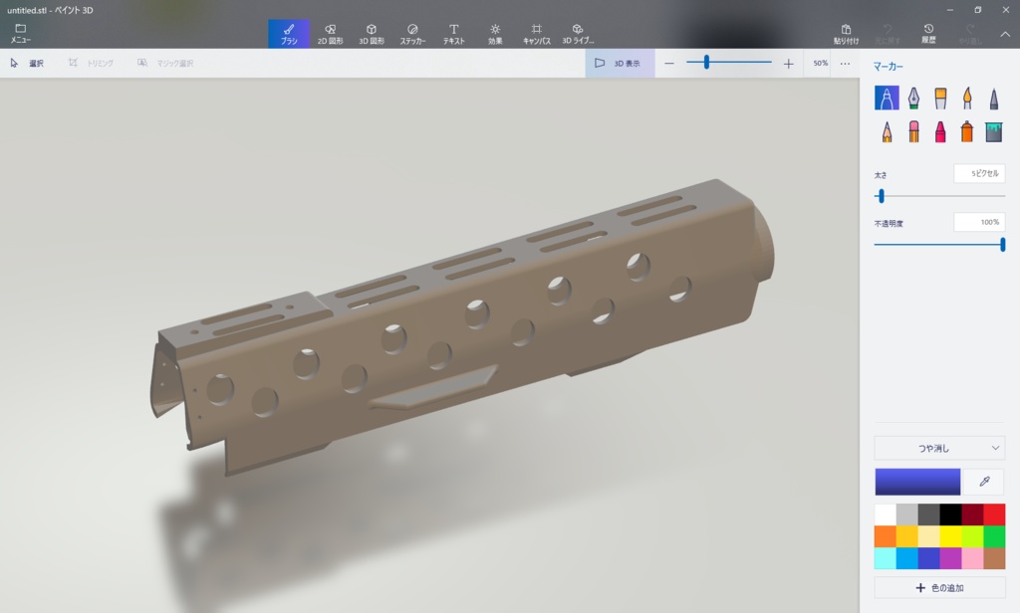Click the 不透明度 opacity value field
This screenshot has height=613, width=1020.
[980, 222]
